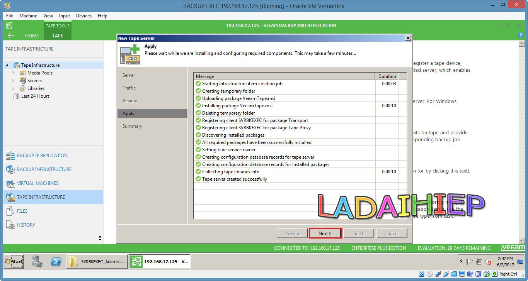This screenshot has width=528, height=281.
Task: Click the muted volume tray icon
Action: click(488, 262)
